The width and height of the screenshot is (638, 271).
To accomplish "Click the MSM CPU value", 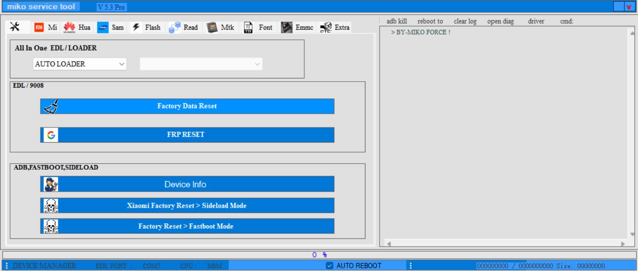I will [215, 265].
